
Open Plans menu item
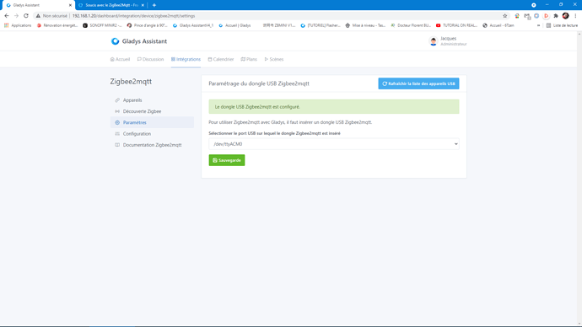[x=249, y=59]
